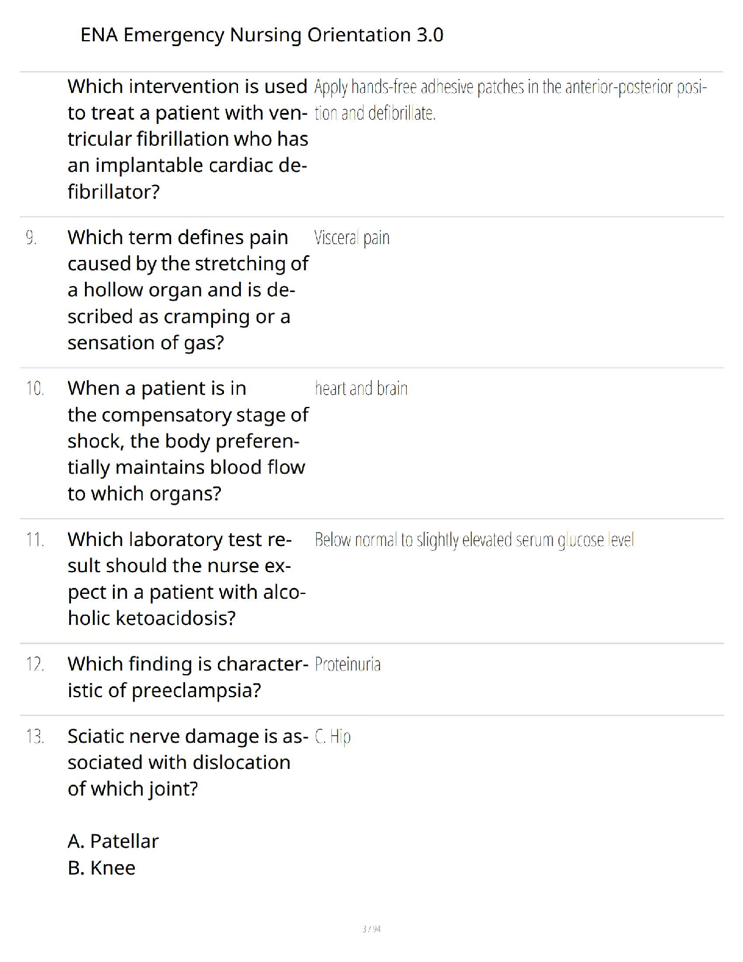Click question number 11
The height and width of the screenshot is (962, 743).
click(x=35, y=539)
